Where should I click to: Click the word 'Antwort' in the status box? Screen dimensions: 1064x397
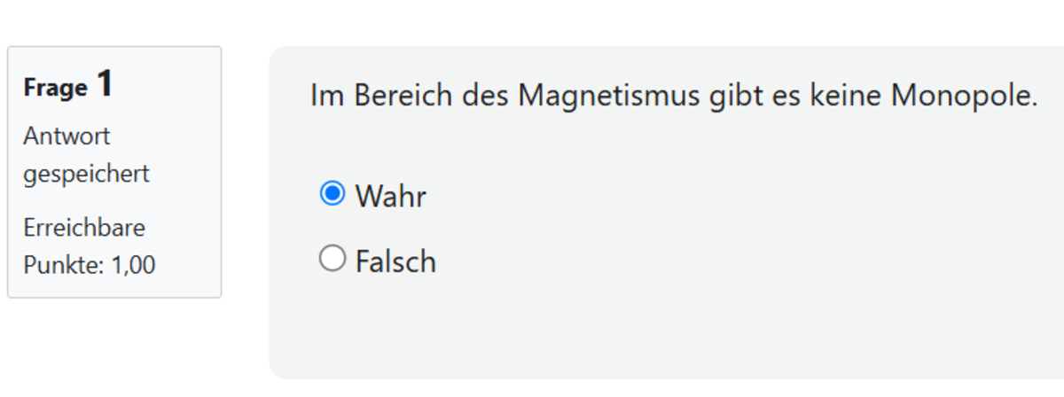click(x=66, y=136)
